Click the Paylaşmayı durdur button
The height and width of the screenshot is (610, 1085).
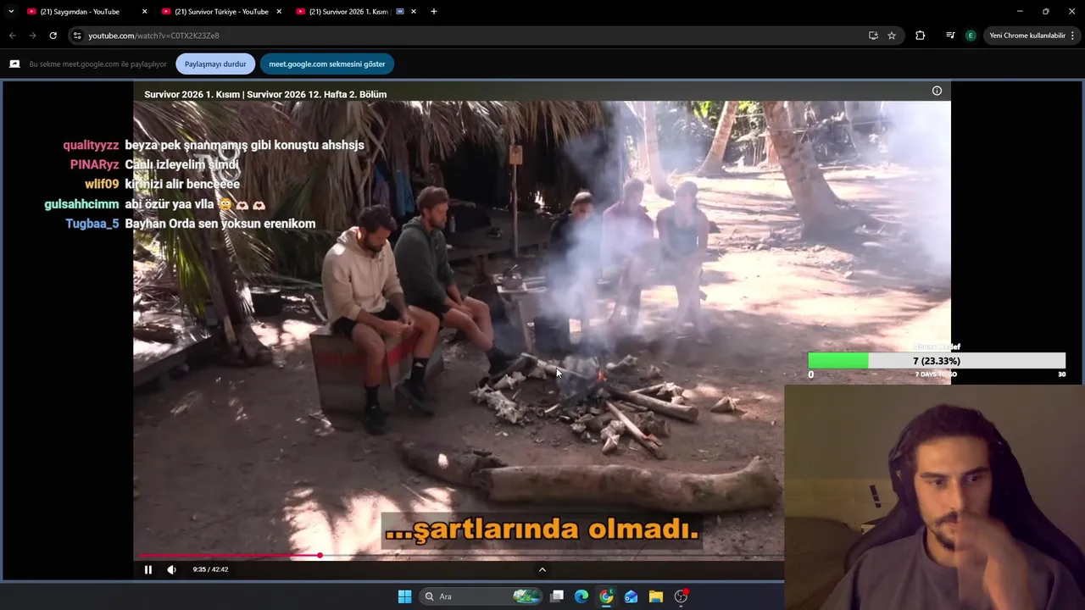(x=215, y=64)
